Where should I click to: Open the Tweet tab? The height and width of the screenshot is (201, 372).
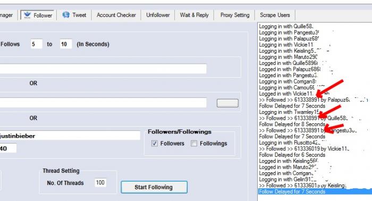coord(74,15)
